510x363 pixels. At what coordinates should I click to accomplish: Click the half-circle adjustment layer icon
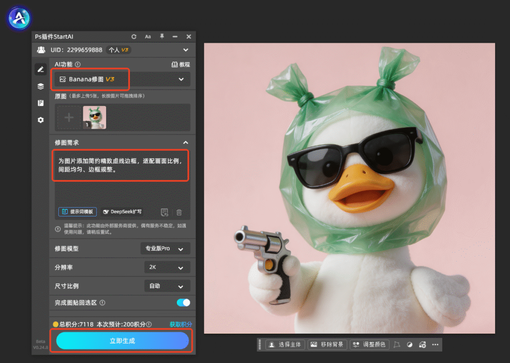(x=410, y=345)
